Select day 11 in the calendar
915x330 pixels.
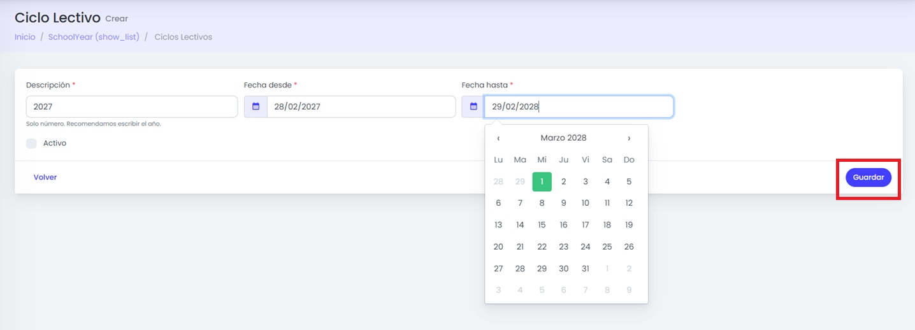point(607,203)
